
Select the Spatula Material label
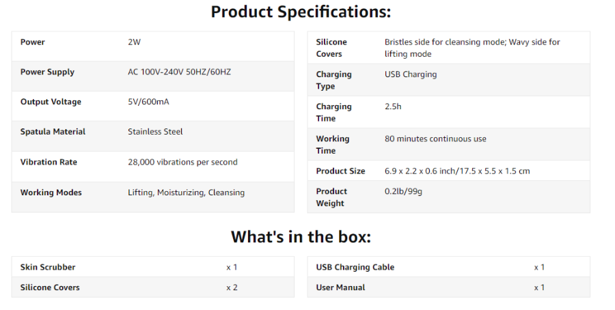point(53,132)
